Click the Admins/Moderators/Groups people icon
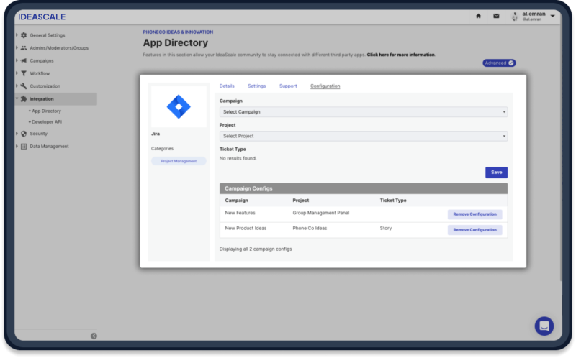Image resolution: width=576 pixels, height=358 pixels. coord(24,48)
